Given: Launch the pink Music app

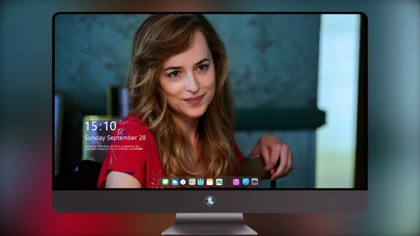Looking at the screenshot, I should tap(236, 182).
